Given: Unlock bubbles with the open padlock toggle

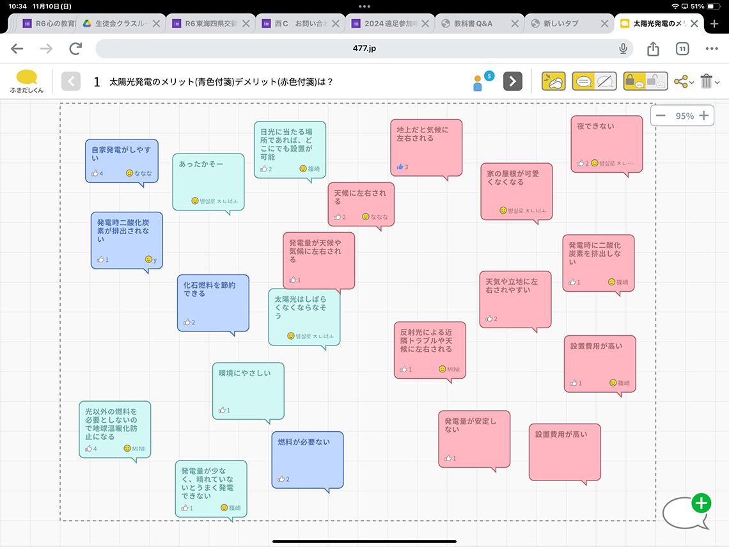Looking at the screenshot, I should [x=657, y=81].
